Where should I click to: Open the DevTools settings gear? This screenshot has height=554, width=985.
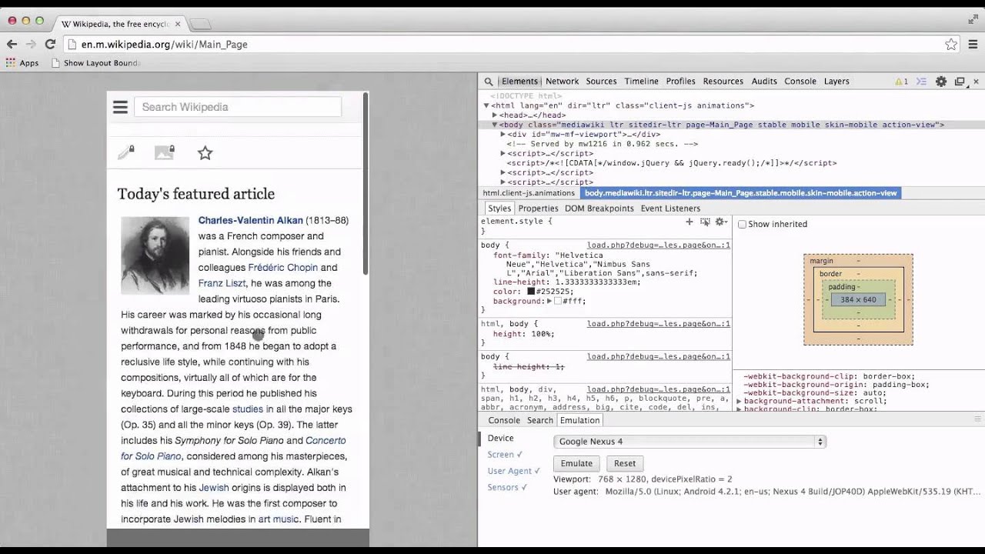pyautogui.click(x=940, y=81)
